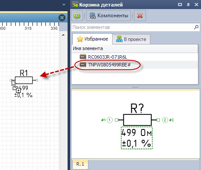
Task: Sort by Имя элемента column header
Action: pyautogui.click(x=135, y=48)
